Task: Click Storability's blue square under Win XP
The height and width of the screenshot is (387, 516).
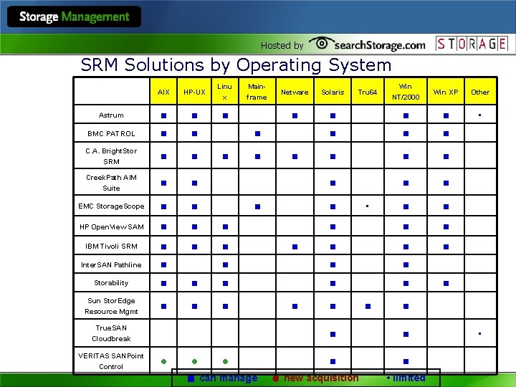Action: click(x=446, y=283)
